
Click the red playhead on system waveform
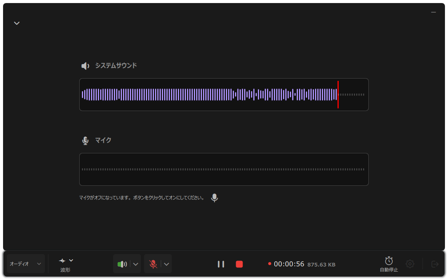338,95
